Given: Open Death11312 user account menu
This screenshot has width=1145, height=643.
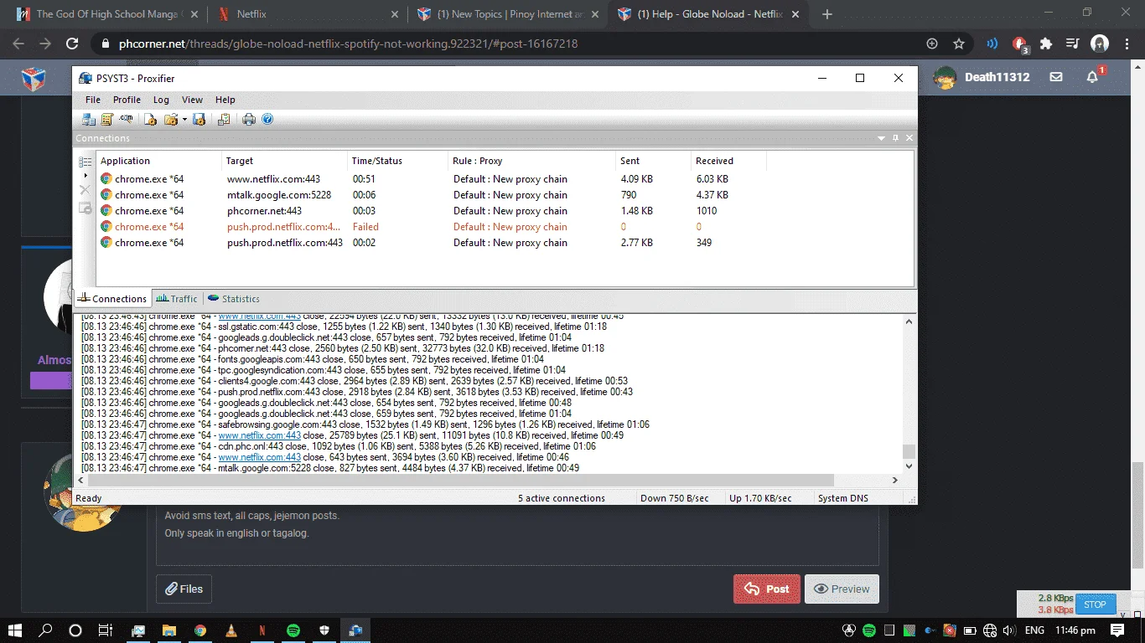Looking at the screenshot, I should click(982, 77).
